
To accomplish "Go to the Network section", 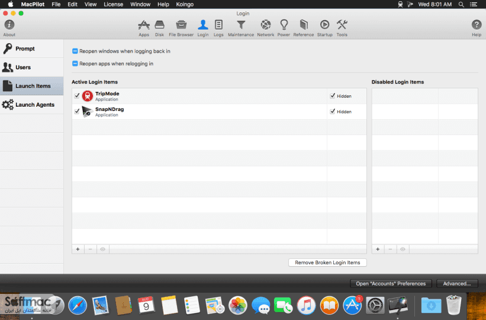I will tap(266, 28).
